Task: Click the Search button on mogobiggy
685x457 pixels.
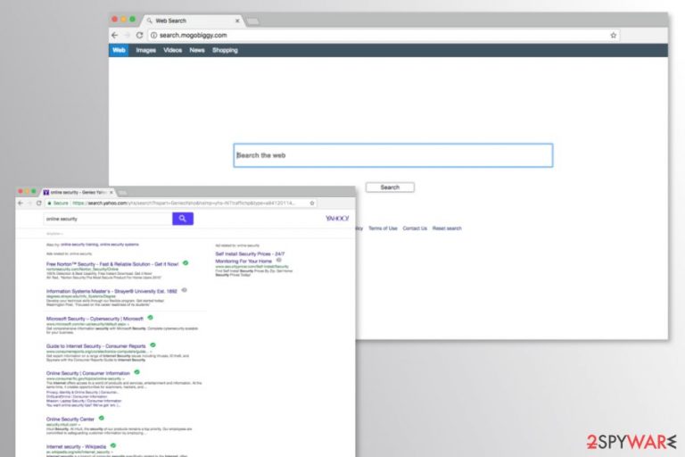Action: [x=390, y=187]
